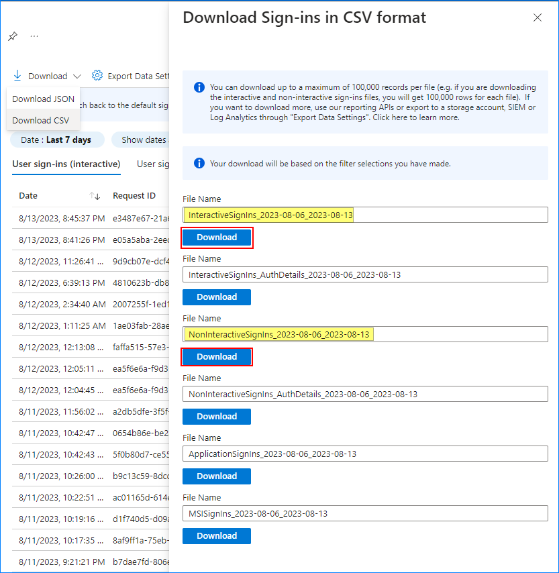Edit the MSISignIns file name field
The width and height of the screenshot is (559, 573).
(365, 513)
